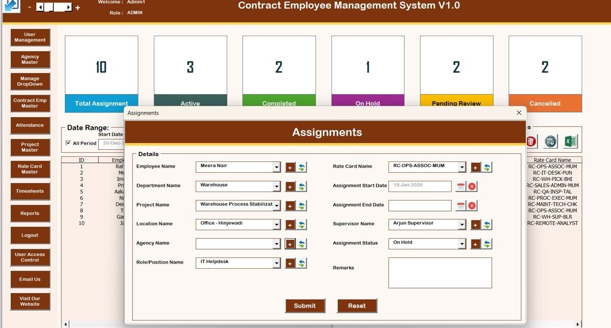
Task: Click into the Remarks text box
Action: pyautogui.click(x=440, y=273)
